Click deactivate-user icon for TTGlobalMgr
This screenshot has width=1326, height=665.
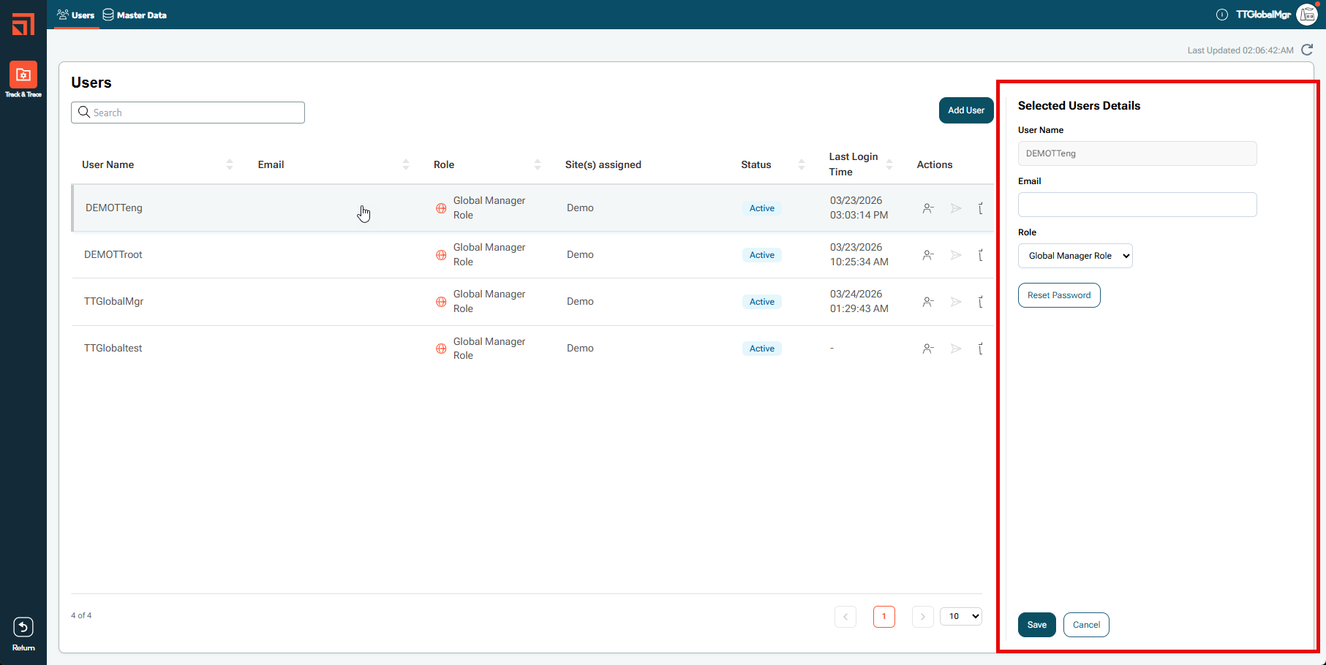tap(928, 302)
